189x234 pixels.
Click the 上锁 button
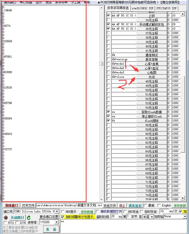pyautogui.click(x=152, y=15)
